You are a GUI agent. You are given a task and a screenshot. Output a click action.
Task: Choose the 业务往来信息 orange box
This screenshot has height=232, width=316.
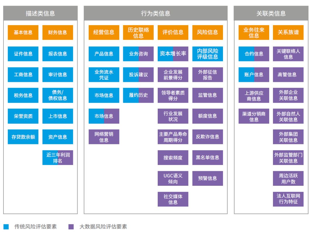tap(254, 32)
